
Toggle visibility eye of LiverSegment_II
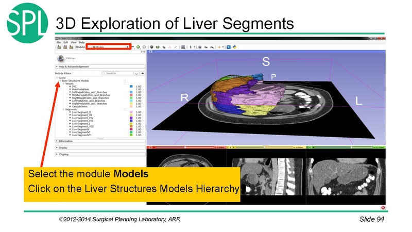[x=70, y=112]
